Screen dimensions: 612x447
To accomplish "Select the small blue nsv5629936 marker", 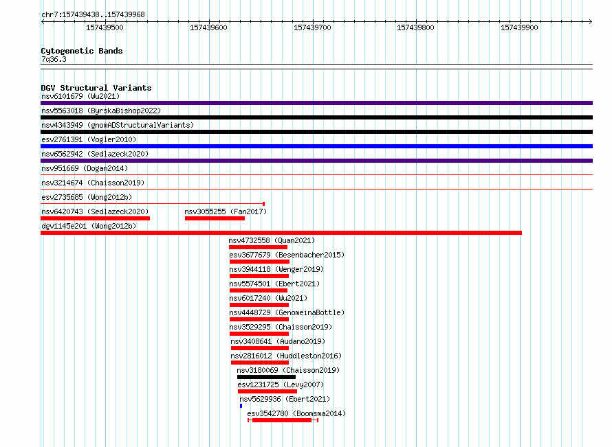I will 241,406.
